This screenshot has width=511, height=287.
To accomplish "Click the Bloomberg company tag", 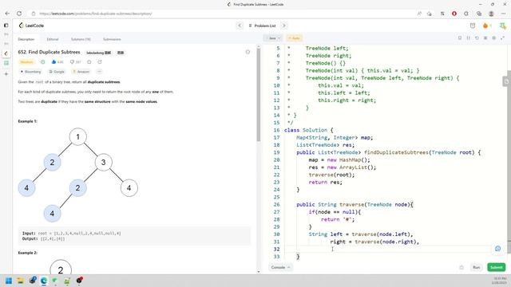I will click(30, 72).
